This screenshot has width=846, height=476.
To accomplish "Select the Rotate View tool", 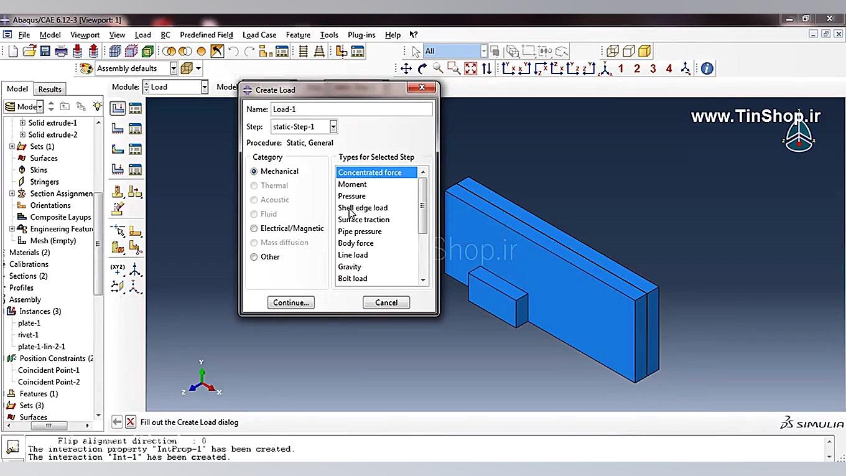I will (x=422, y=68).
